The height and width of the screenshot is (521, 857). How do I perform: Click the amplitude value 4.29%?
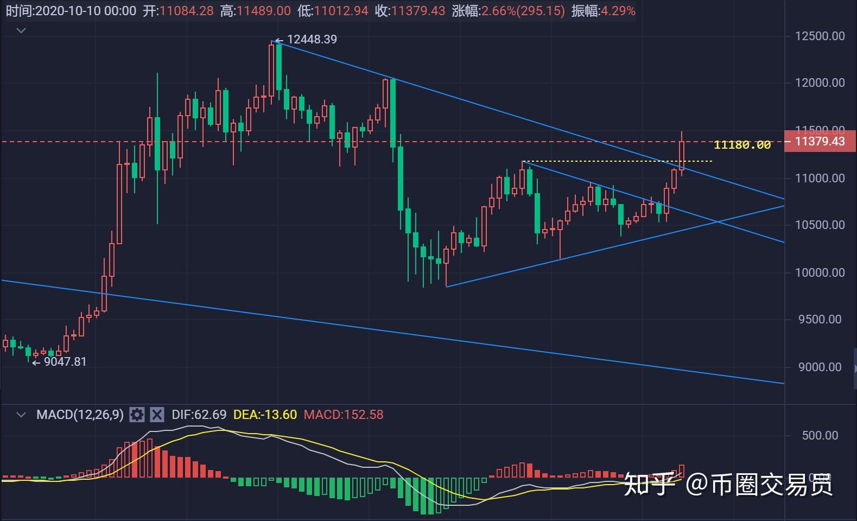pyautogui.click(x=618, y=11)
